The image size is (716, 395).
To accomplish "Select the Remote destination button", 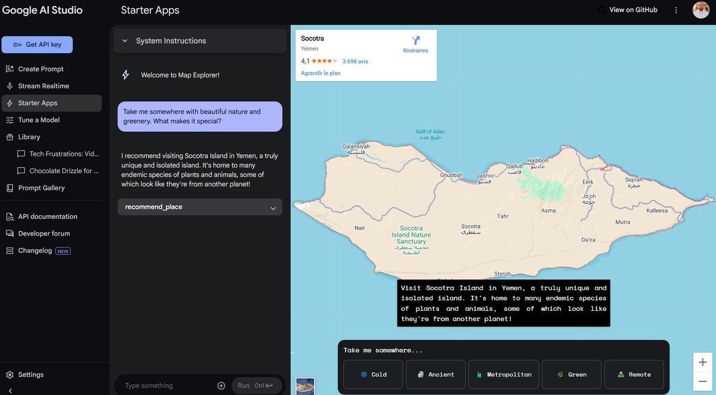I will click(634, 375).
